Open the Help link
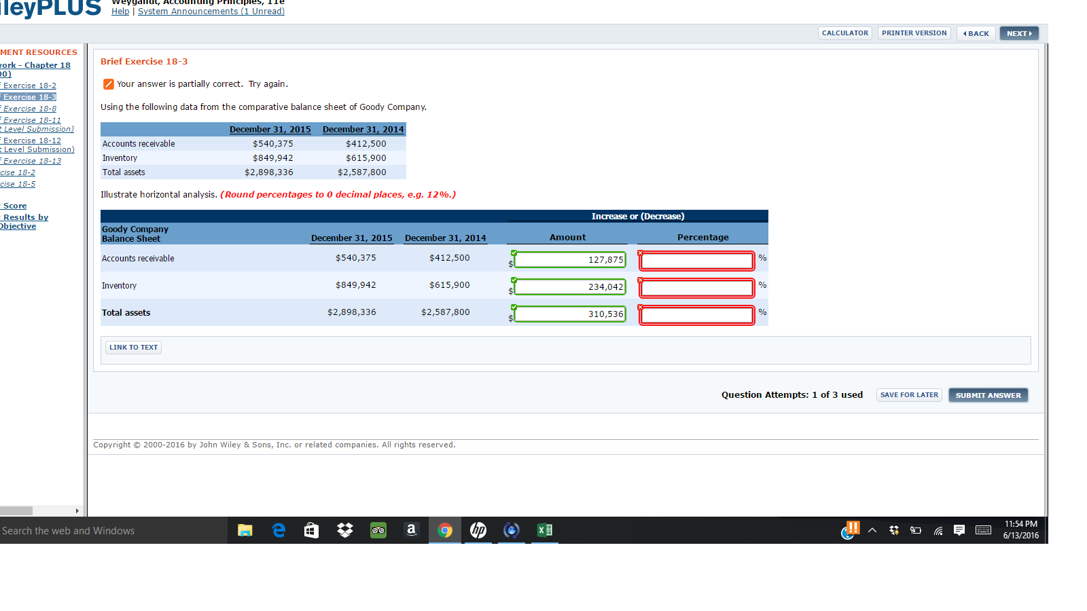 point(120,12)
